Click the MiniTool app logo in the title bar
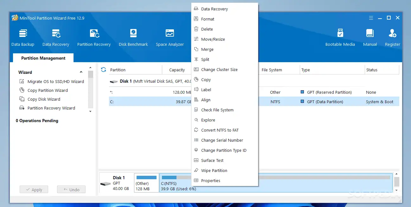Viewport: 411px width, 207px height. coord(15,18)
